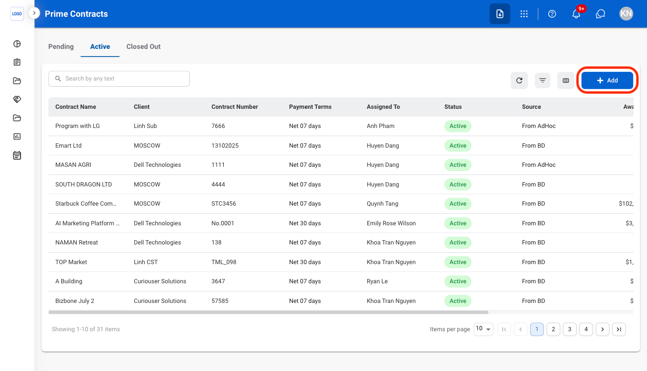Image resolution: width=647 pixels, height=371 pixels.
Task: Switch to the Pending tab
Action: pos(61,46)
